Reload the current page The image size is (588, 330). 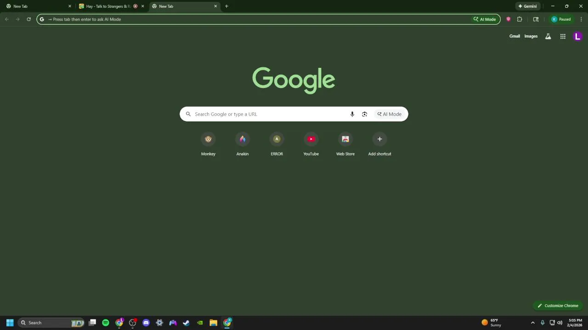(28, 19)
